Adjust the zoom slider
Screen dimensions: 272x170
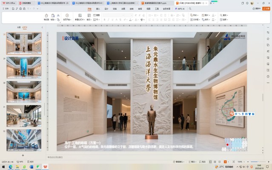point(258,161)
